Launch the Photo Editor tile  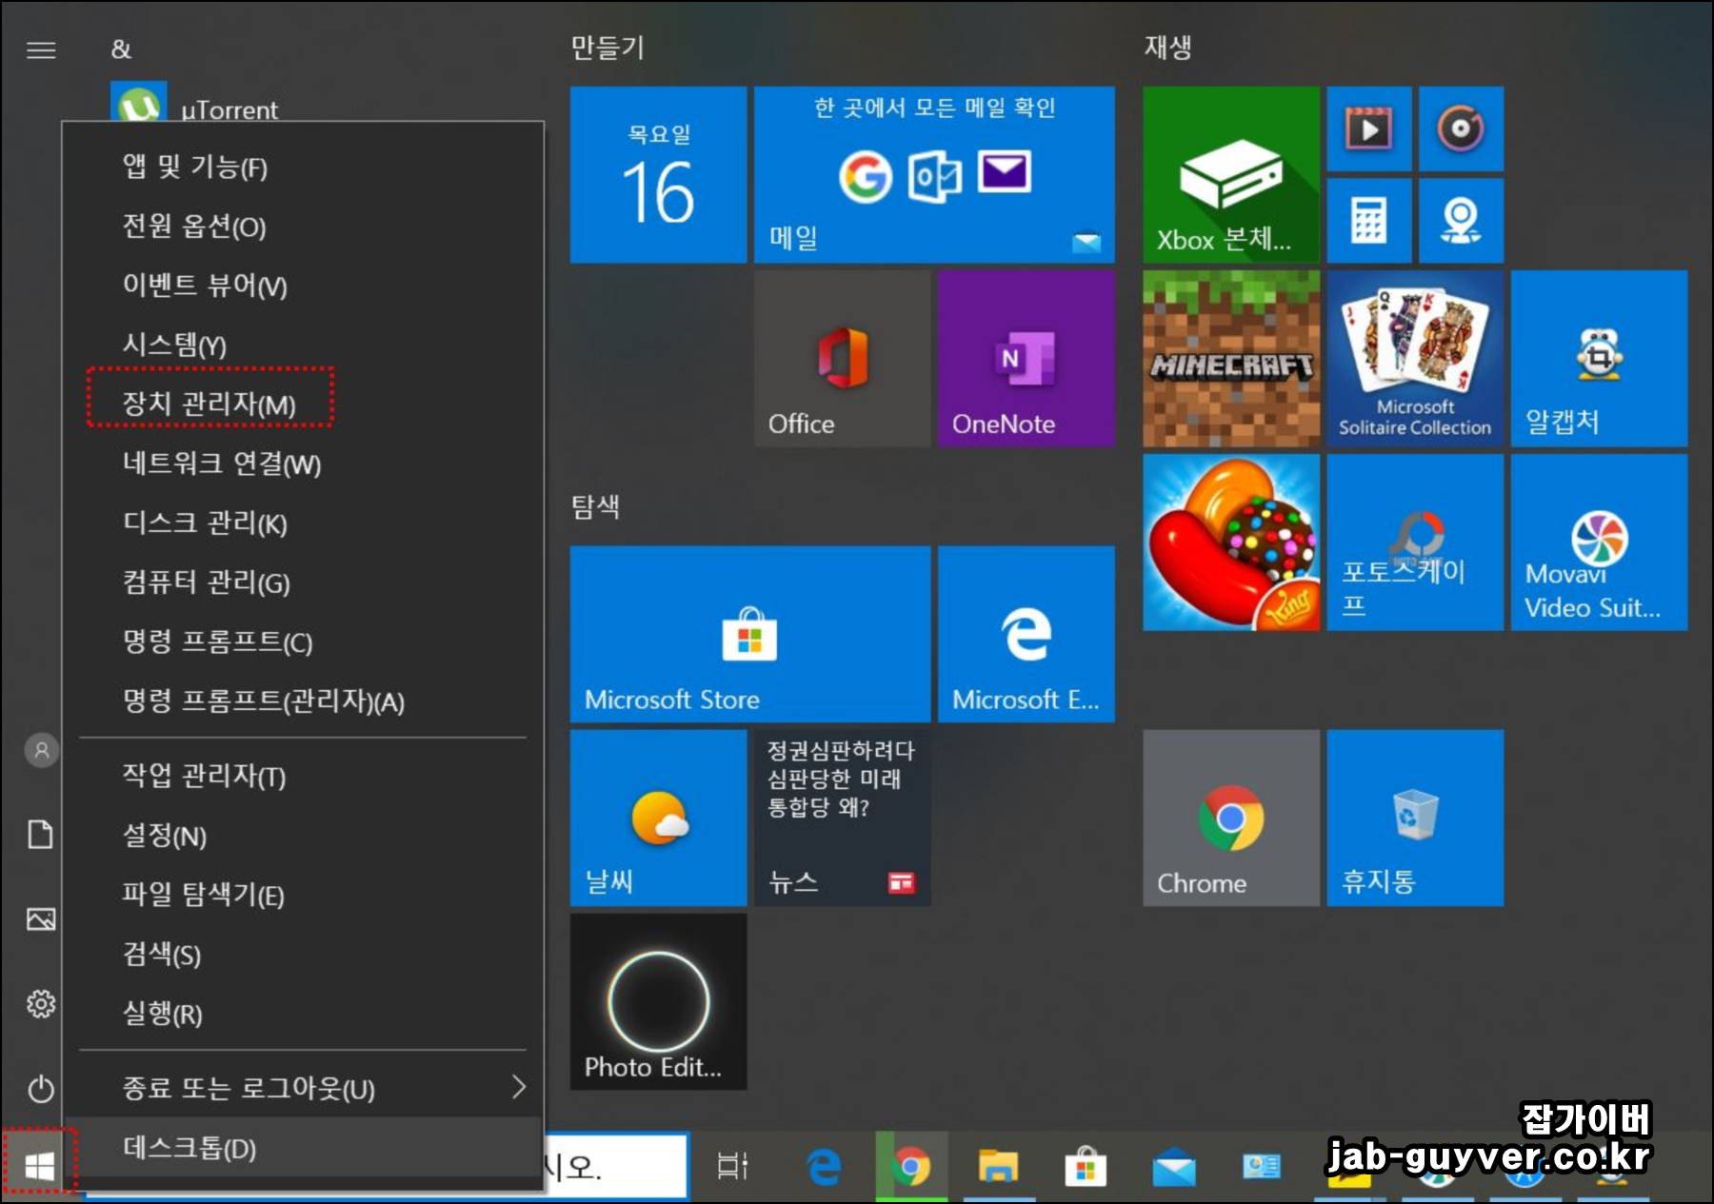click(x=658, y=1001)
